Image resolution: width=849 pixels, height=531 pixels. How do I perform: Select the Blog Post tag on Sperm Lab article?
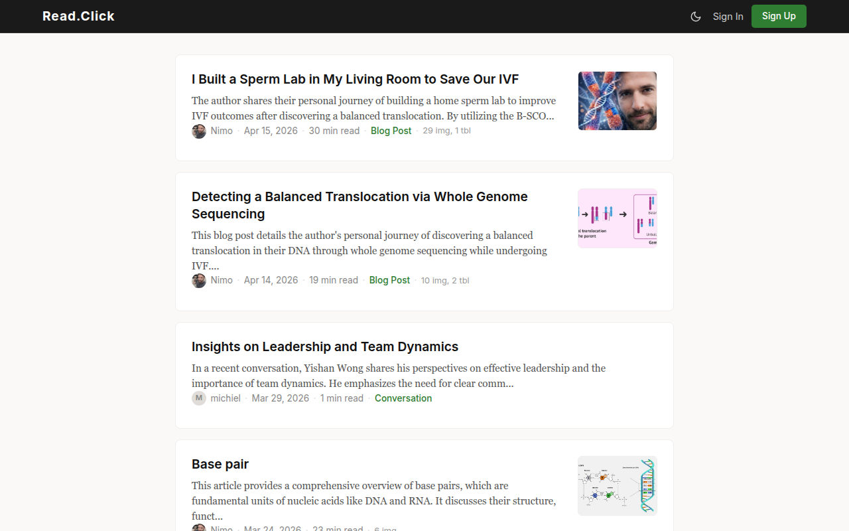[391, 131]
